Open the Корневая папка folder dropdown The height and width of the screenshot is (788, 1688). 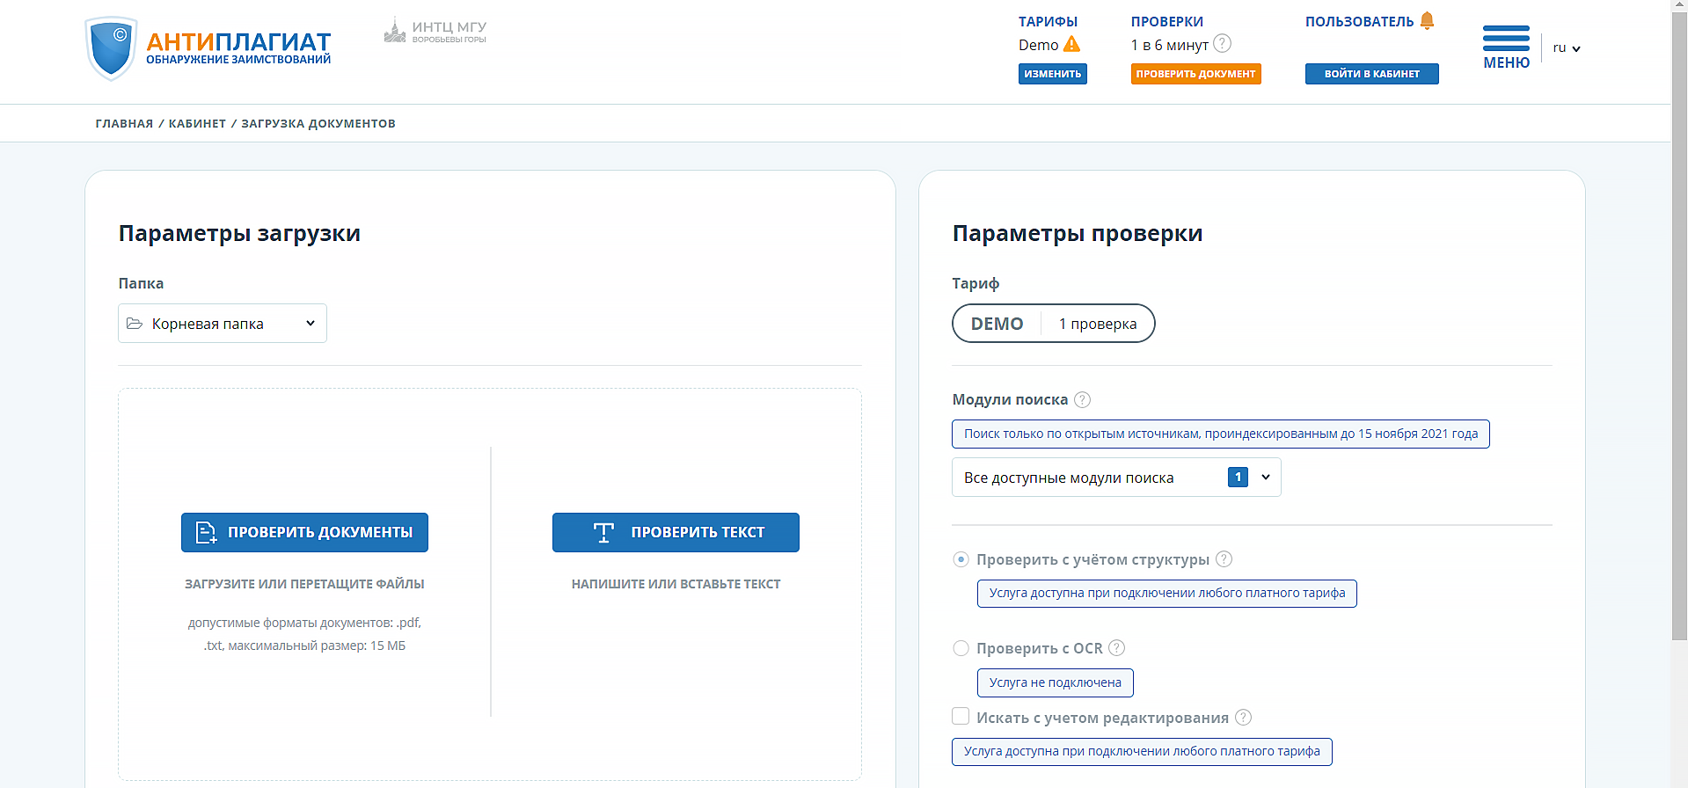[223, 324]
